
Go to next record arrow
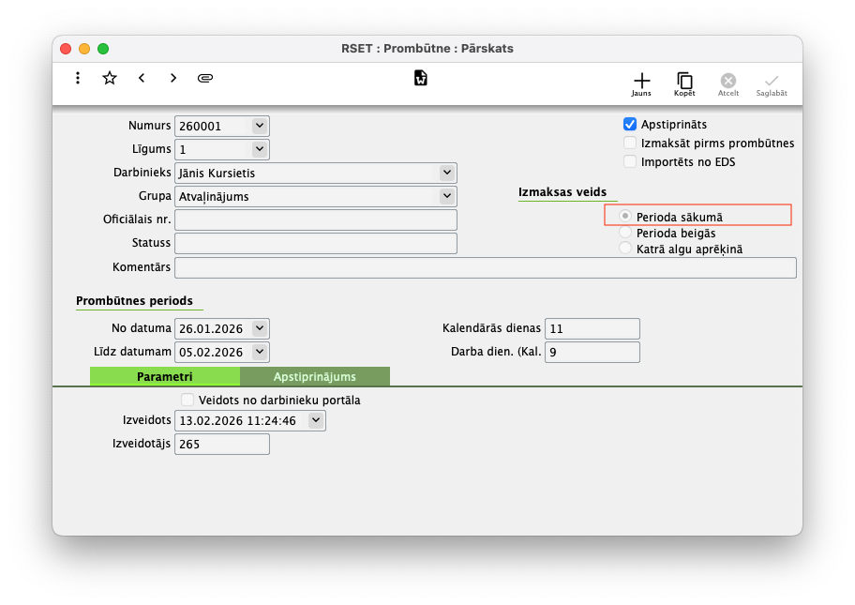(x=173, y=78)
